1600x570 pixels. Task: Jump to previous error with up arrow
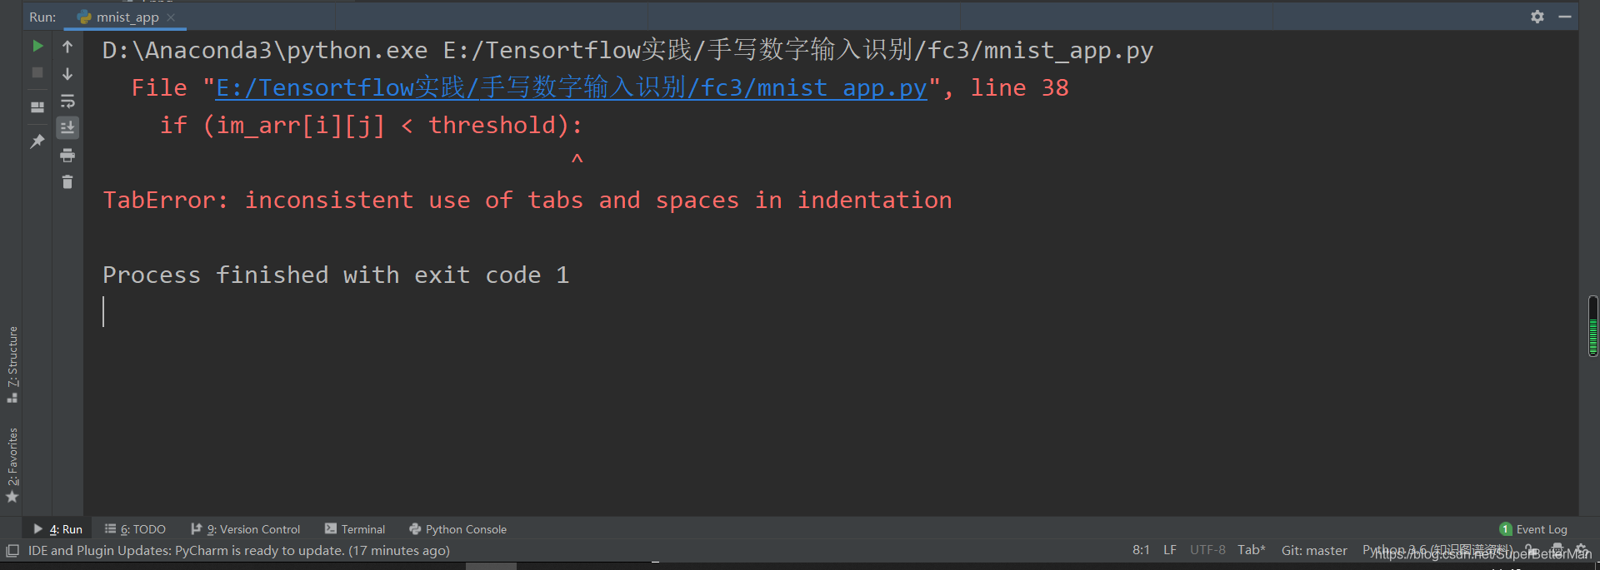pyautogui.click(x=67, y=47)
